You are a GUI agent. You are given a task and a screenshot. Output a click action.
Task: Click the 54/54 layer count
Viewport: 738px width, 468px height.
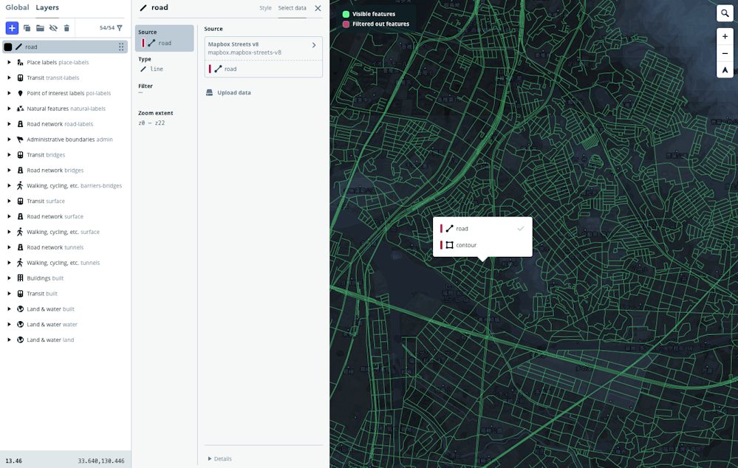(x=107, y=28)
